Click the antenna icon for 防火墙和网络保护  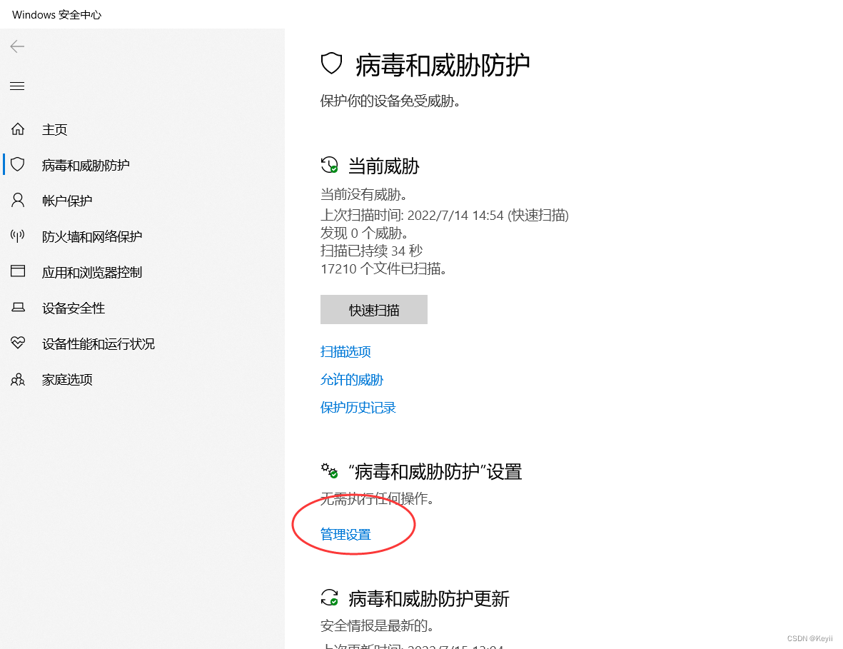pos(18,236)
